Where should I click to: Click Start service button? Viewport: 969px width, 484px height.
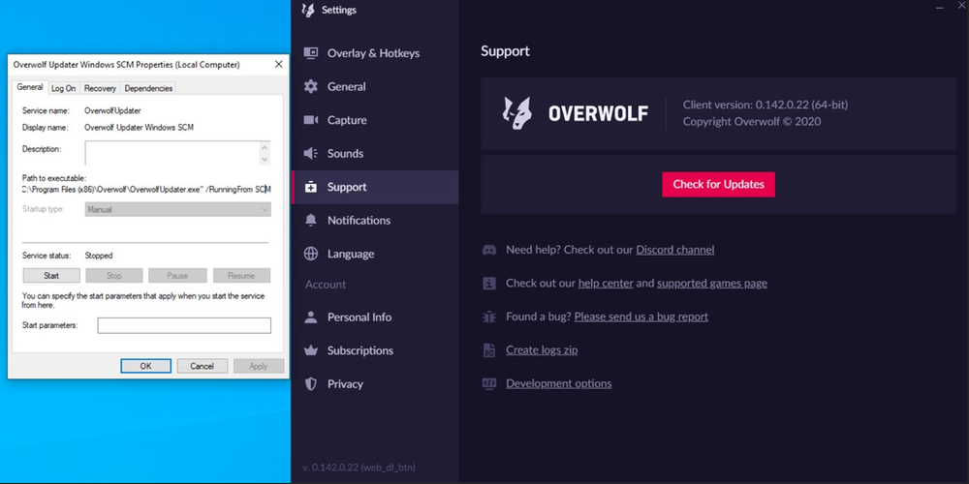(x=51, y=275)
